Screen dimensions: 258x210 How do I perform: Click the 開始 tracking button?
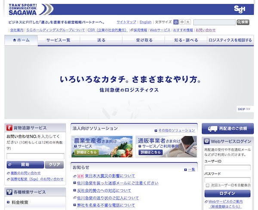point(25,164)
